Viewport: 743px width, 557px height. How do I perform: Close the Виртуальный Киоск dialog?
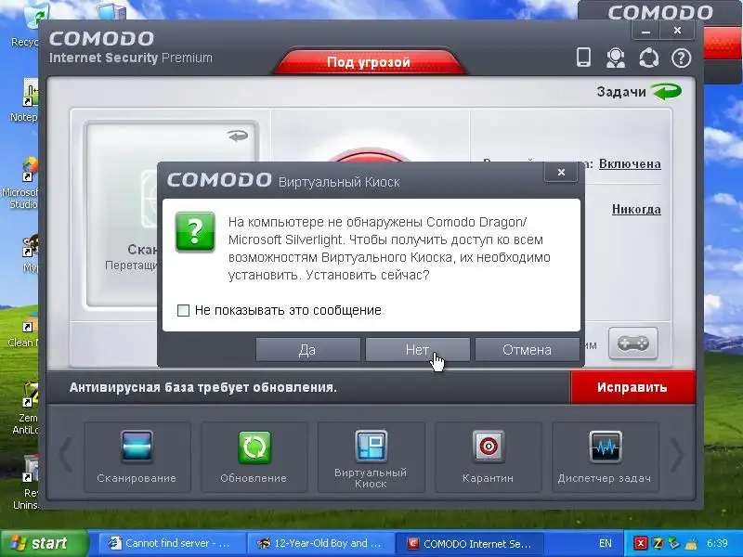click(561, 172)
